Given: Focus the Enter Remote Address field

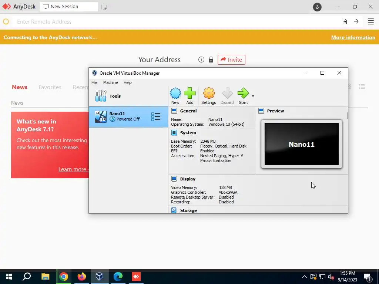Looking at the screenshot, I should pyautogui.click(x=177, y=22).
